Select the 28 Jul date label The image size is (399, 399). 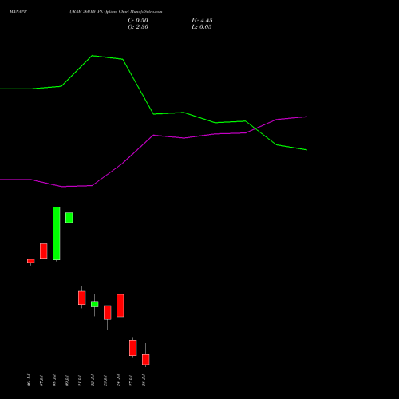(144, 380)
